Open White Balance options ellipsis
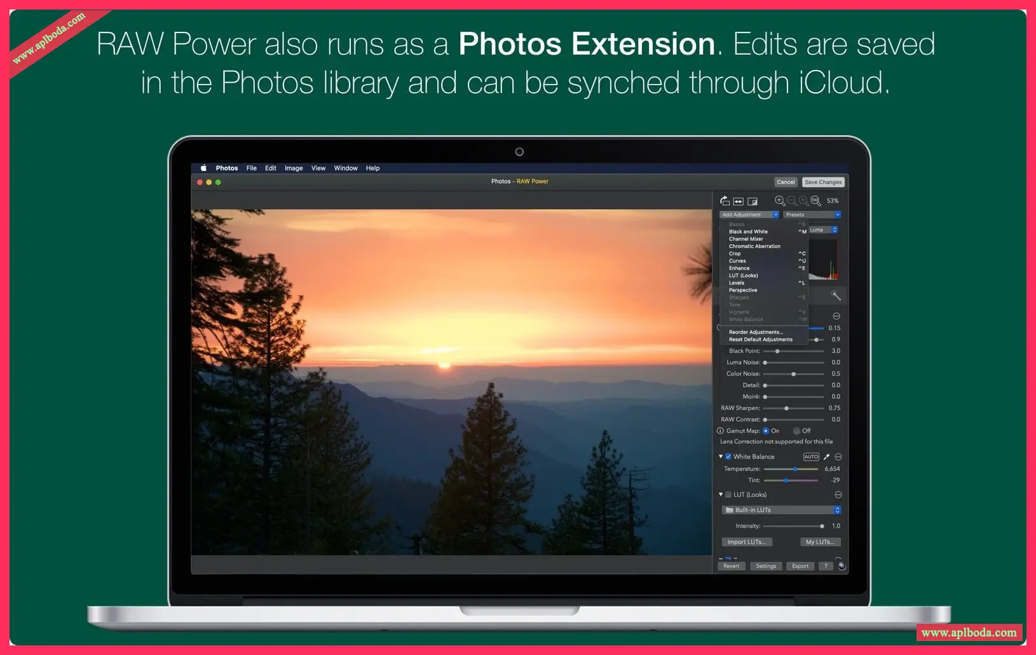The image size is (1036, 655). click(x=838, y=457)
